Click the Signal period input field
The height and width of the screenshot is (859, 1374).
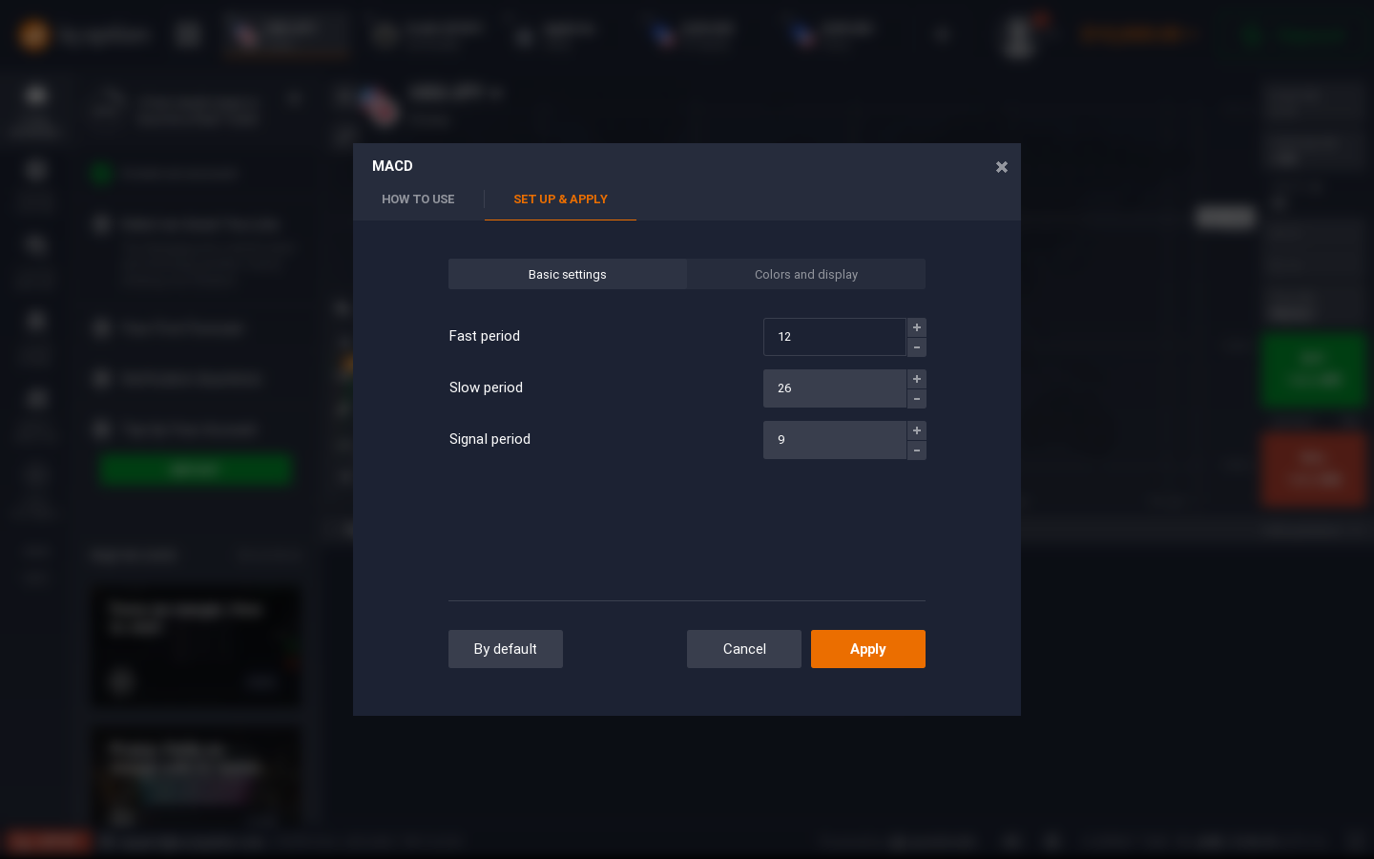pyautogui.click(x=835, y=440)
